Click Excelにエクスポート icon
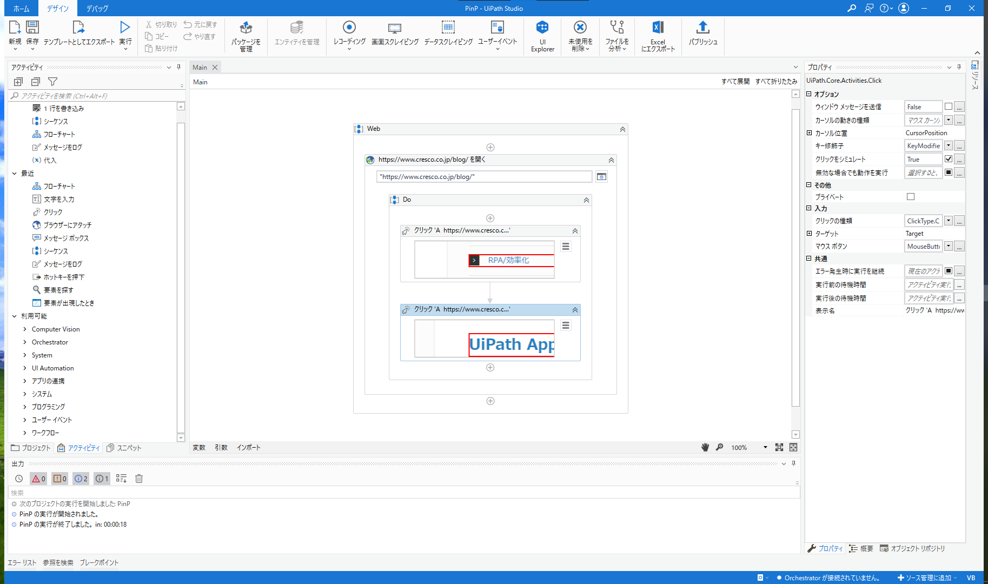 tap(658, 27)
